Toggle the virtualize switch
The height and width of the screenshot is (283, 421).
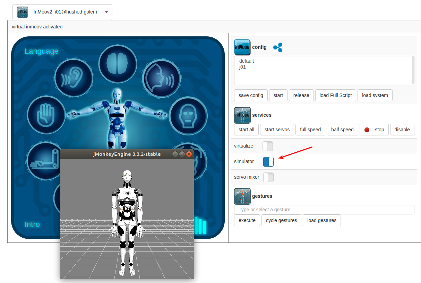pyautogui.click(x=268, y=146)
